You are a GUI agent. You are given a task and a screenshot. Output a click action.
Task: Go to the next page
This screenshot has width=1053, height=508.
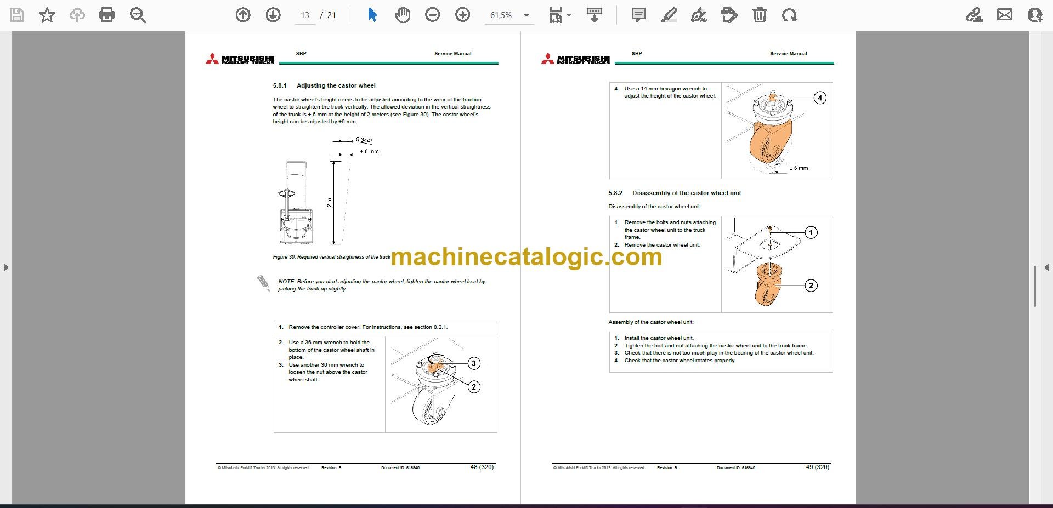pos(273,15)
